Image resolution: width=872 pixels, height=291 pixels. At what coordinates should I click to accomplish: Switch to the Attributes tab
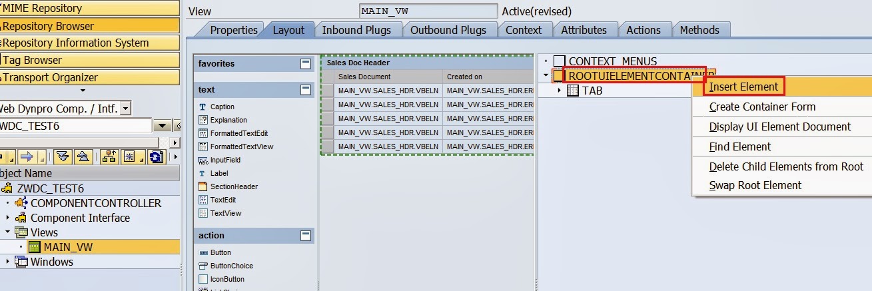584,30
